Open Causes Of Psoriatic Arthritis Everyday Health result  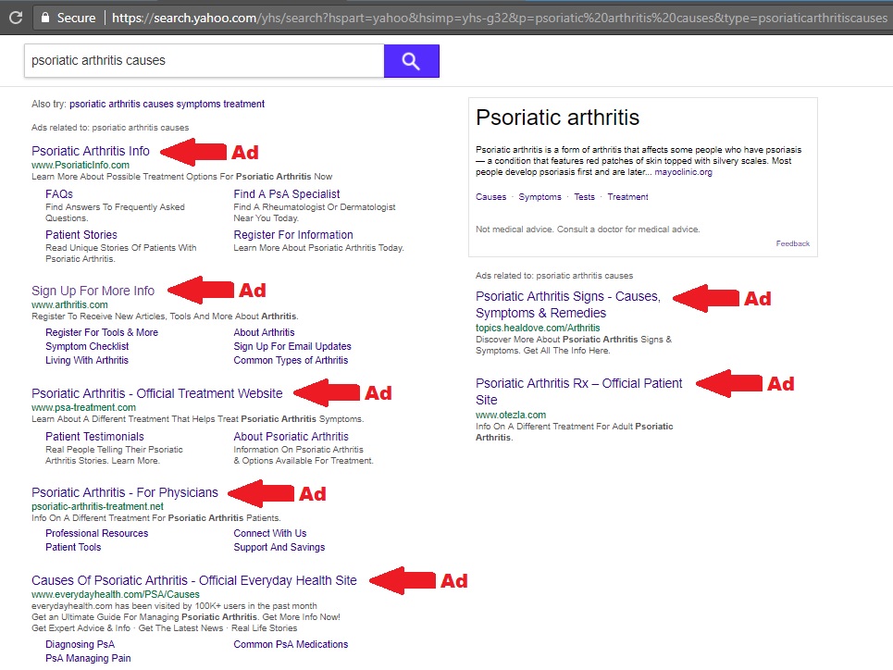194,580
